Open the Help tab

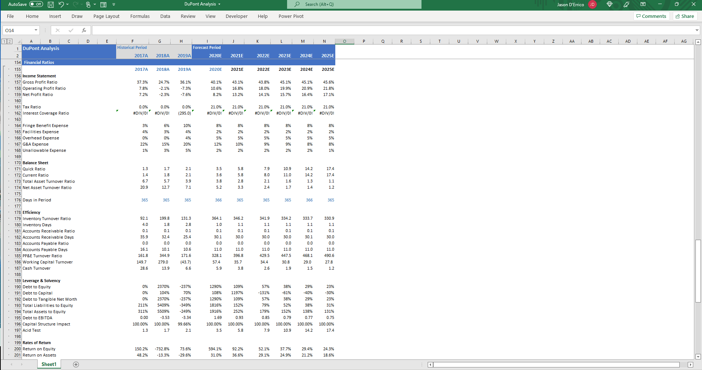[x=263, y=16]
